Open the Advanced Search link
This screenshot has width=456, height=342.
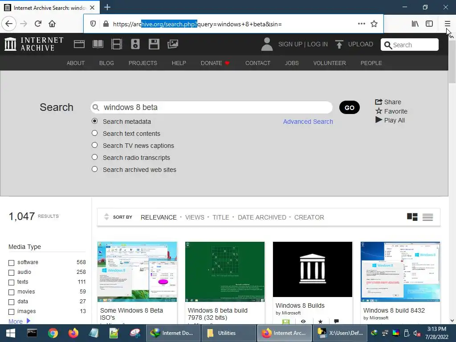(308, 122)
